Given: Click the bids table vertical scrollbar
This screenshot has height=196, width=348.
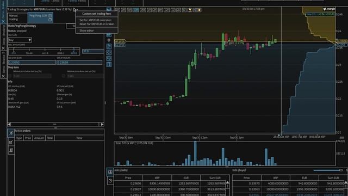Looking at the screenshot, I should coord(346,188).
